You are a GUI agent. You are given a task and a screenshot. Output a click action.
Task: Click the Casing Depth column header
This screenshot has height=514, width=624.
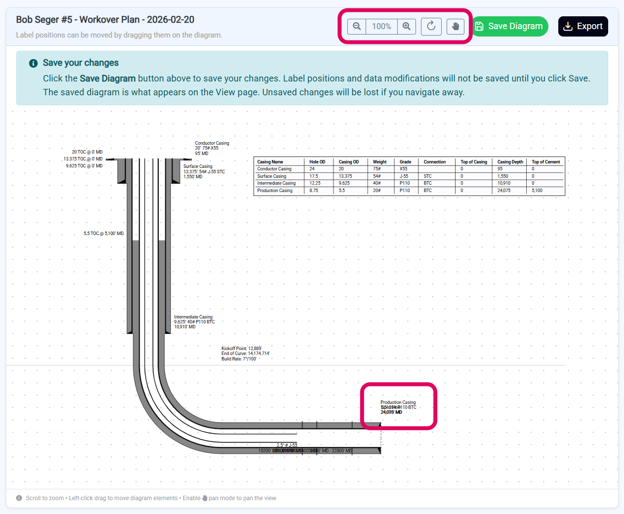click(x=510, y=162)
